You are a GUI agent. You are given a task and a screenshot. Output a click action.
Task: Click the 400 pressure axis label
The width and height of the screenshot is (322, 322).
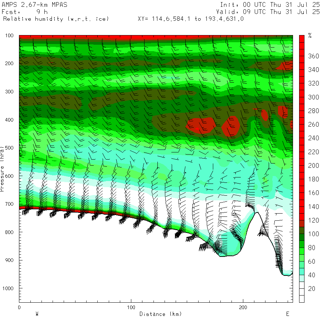9,120
